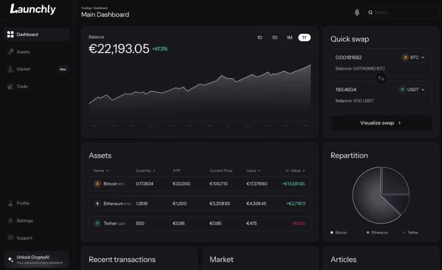Open the BTC currency dropdown
Image resolution: width=442 pixels, height=270 pixels.
point(414,57)
